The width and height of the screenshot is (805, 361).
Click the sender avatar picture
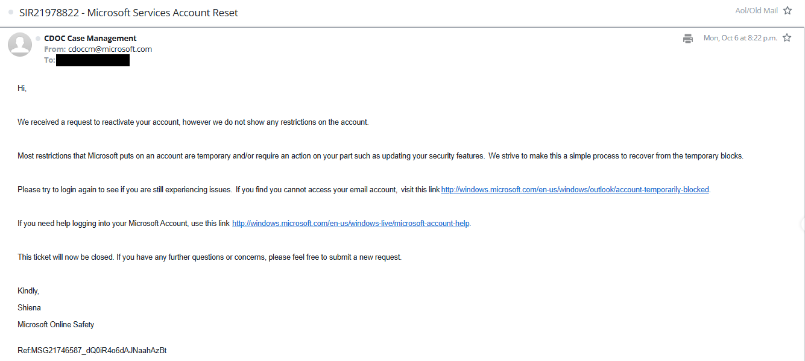click(x=20, y=45)
